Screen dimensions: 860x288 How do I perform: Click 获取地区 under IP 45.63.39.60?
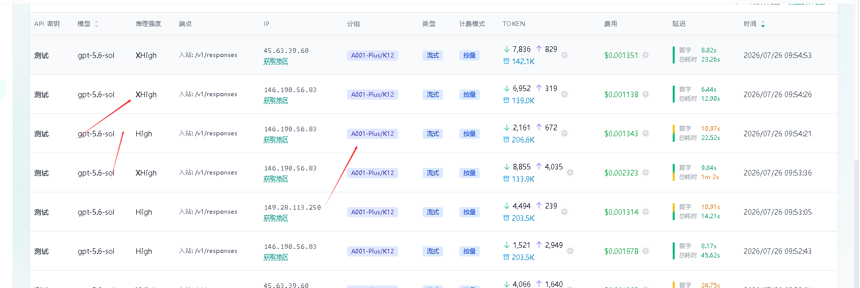coord(276,61)
